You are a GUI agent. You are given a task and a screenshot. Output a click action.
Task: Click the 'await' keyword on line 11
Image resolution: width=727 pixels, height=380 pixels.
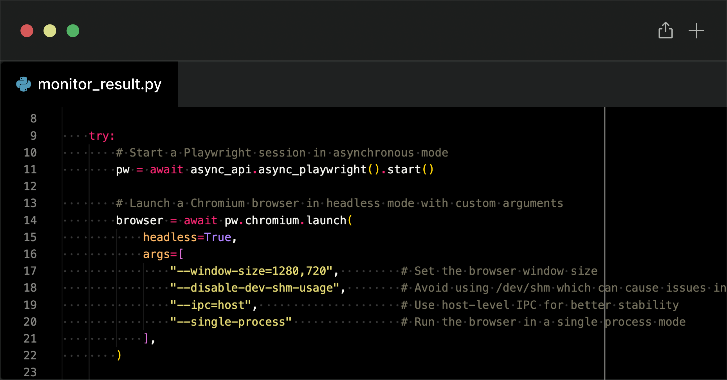pos(166,170)
